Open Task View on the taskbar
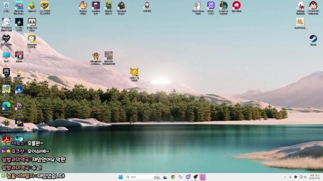Viewport: 323px width, 181px height. 165,177
